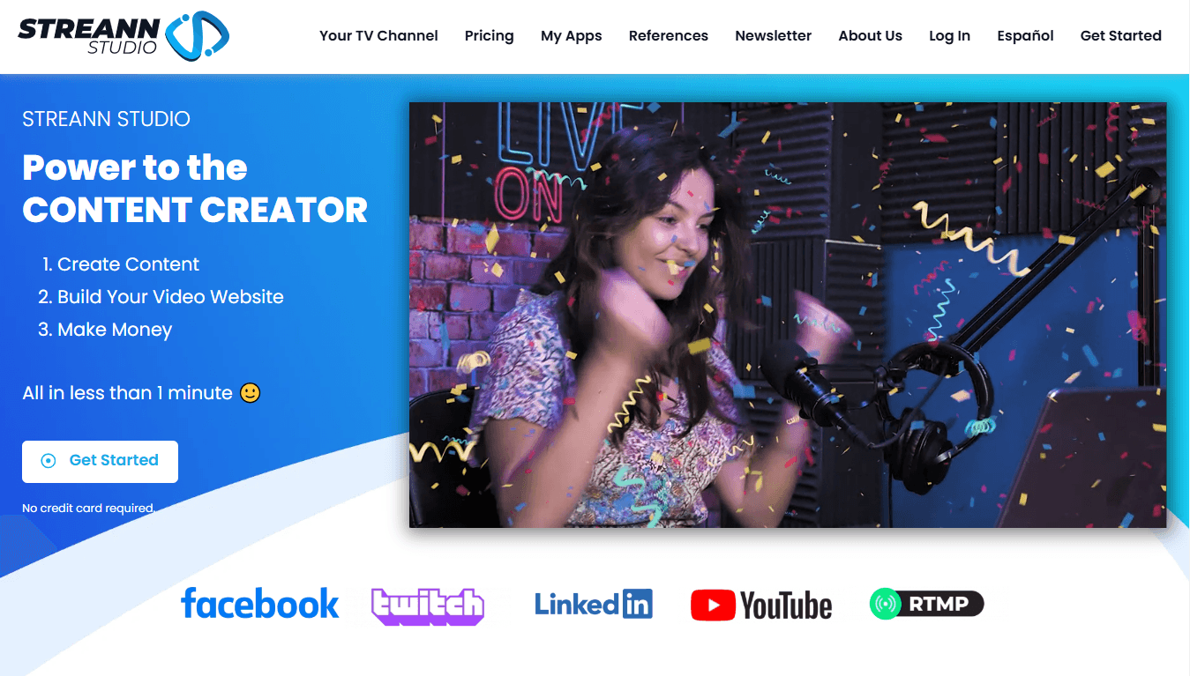View the References page
The image size is (1190, 676).
(x=668, y=35)
